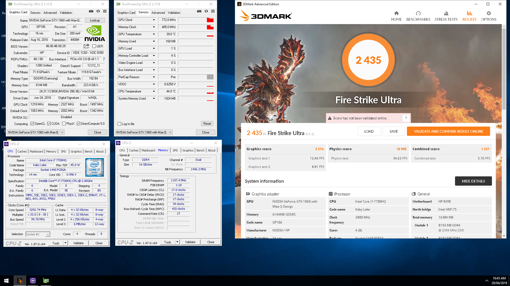Click Memory Clock sensor graph
This screenshot has height=286, width=510.
(x=196, y=27)
